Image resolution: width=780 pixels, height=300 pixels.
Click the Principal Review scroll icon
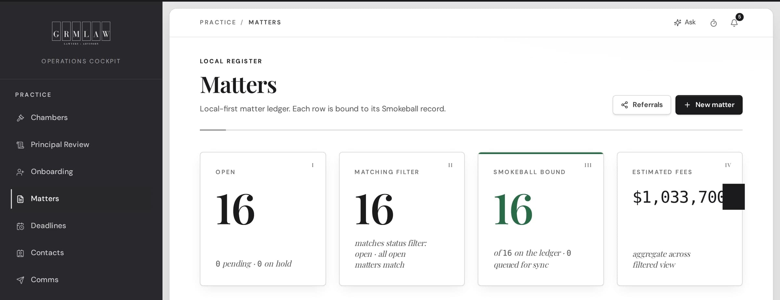coord(20,145)
